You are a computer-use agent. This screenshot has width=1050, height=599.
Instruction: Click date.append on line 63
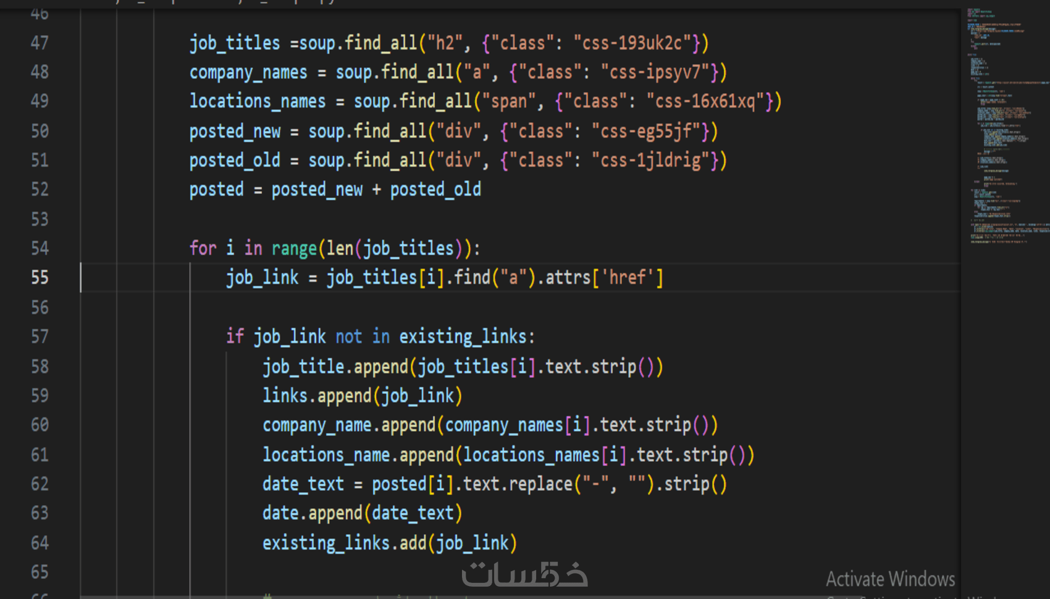click(x=313, y=513)
